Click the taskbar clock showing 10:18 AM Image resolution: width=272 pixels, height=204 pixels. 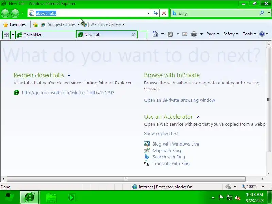tap(255, 198)
